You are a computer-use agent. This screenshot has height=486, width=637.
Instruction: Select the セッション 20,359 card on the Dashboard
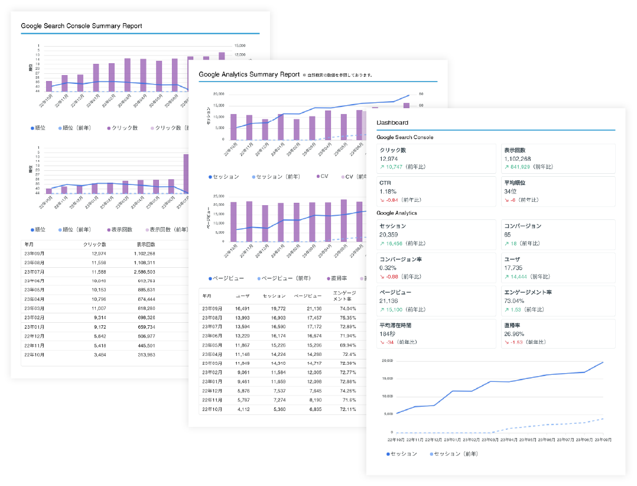pyautogui.click(x=436, y=235)
